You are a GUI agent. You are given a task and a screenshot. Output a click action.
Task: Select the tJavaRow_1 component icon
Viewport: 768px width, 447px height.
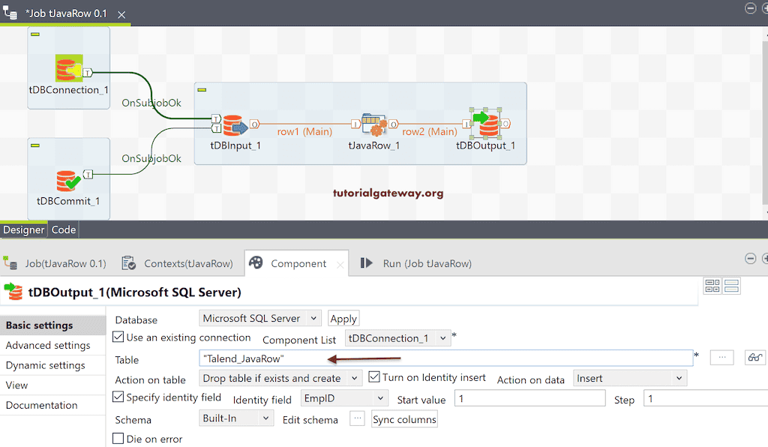(x=373, y=125)
